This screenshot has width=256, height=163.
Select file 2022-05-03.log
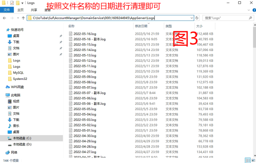[x=85, y=120]
